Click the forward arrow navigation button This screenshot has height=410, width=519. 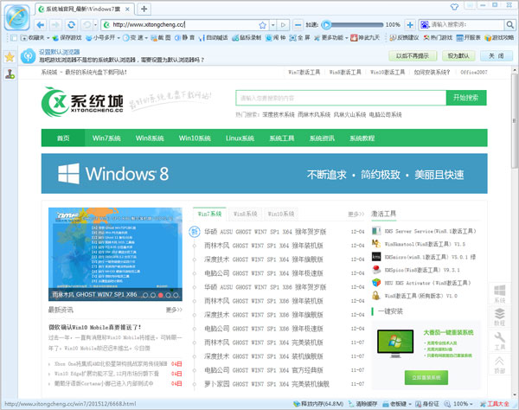pyautogui.click(x=55, y=25)
